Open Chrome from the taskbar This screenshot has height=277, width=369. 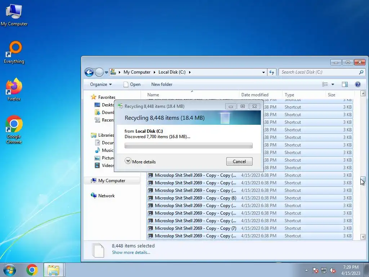32,270
